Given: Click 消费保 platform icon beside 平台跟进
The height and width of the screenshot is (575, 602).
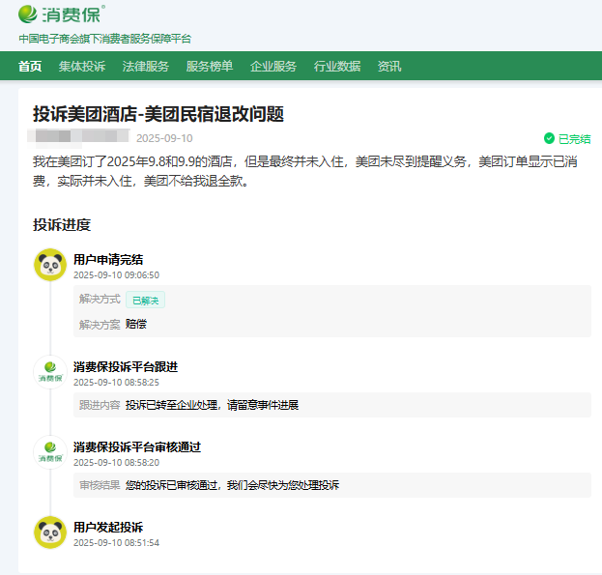Looking at the screenshot, I should 49,372.
